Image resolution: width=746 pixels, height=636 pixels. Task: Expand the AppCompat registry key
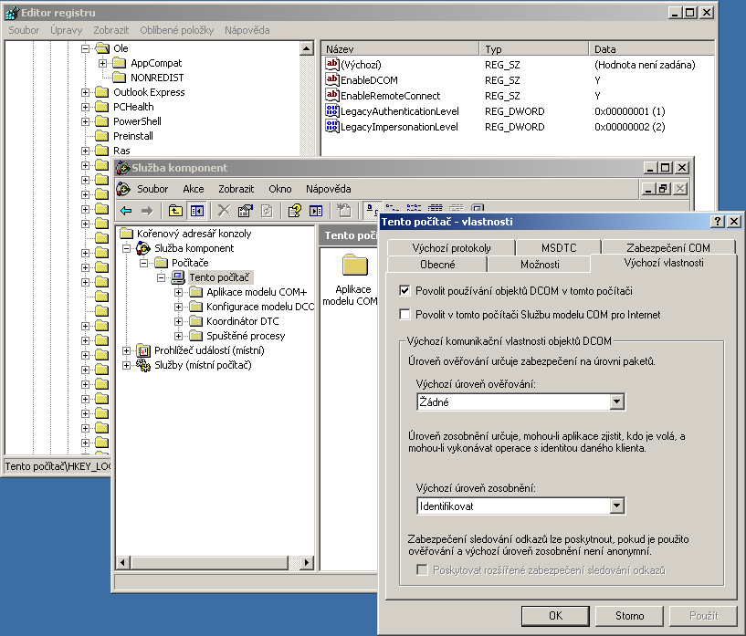[103, 63]
